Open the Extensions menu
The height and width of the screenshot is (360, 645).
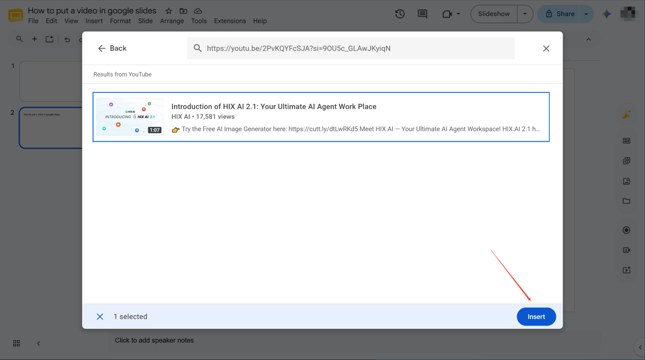[x=230, y=21]
